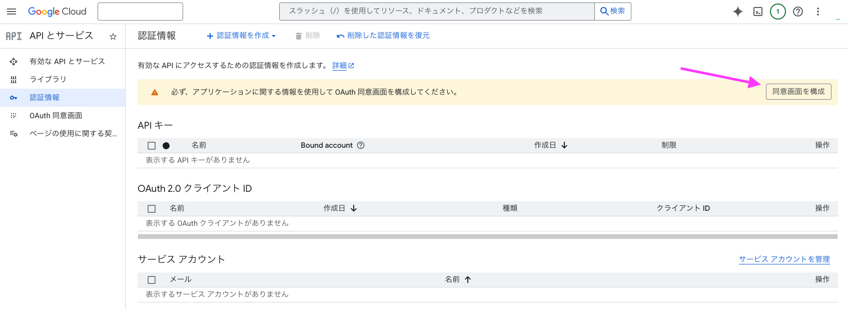Screen dimensions: 848x309
Task: Open the project selector box
Action: [140, 12]
